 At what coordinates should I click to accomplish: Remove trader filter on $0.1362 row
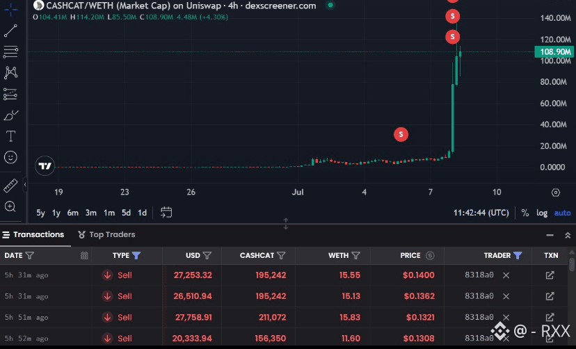tap(506, 296)
